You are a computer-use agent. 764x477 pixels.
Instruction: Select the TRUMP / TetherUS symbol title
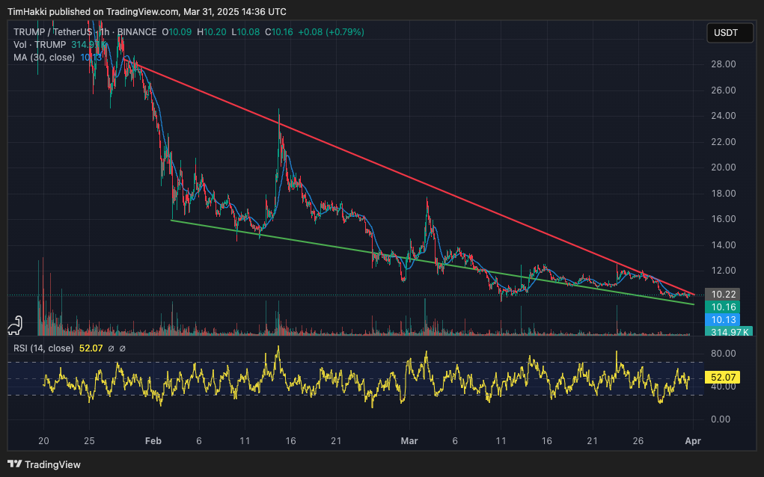pyautogui.click(x=52, y=32)
